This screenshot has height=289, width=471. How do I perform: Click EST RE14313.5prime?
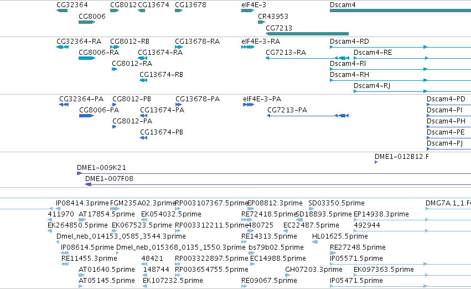click(269, 236)
